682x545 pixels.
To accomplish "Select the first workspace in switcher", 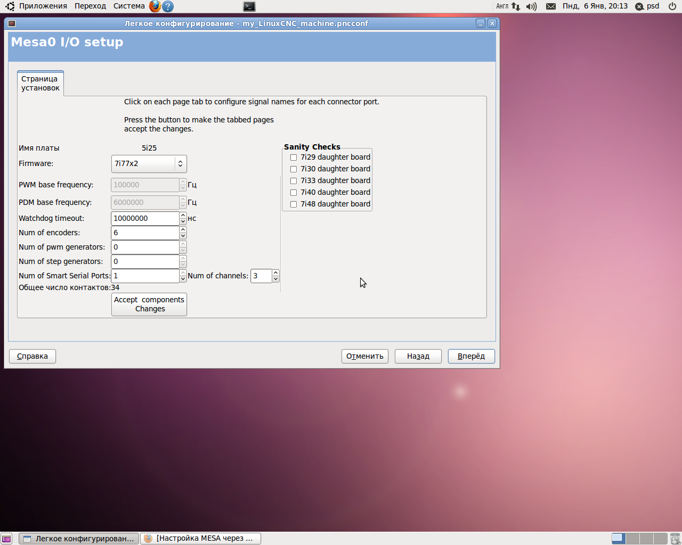I will click(x=618, y=538).
